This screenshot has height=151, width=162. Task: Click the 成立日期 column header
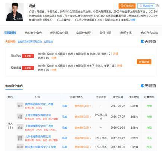(118, 97)
